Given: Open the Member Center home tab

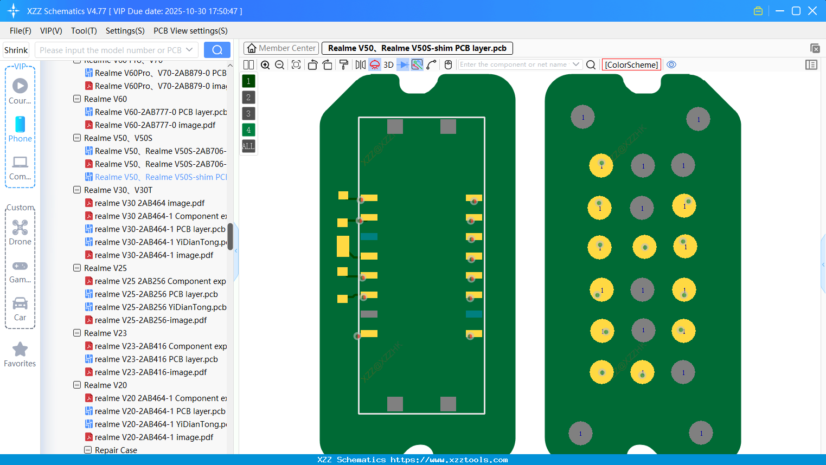Looking at the screenshot, I should [x=281, y=48].
